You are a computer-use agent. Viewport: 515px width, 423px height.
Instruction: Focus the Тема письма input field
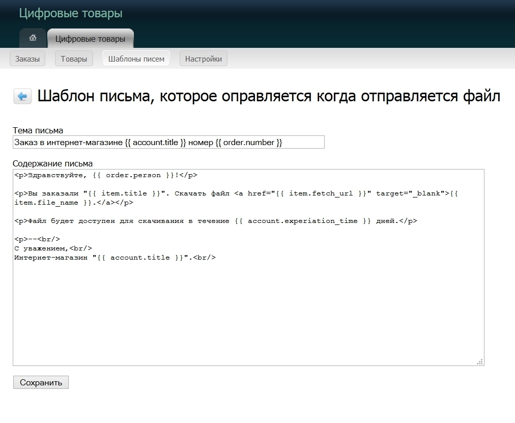168,143
